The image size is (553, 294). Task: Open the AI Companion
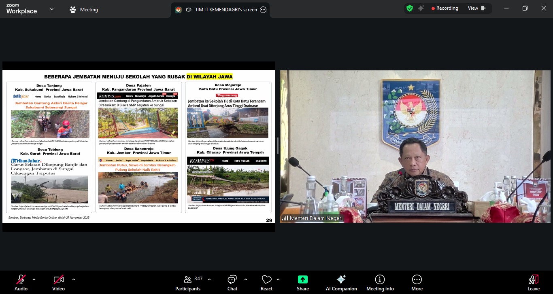pos(341,282)
